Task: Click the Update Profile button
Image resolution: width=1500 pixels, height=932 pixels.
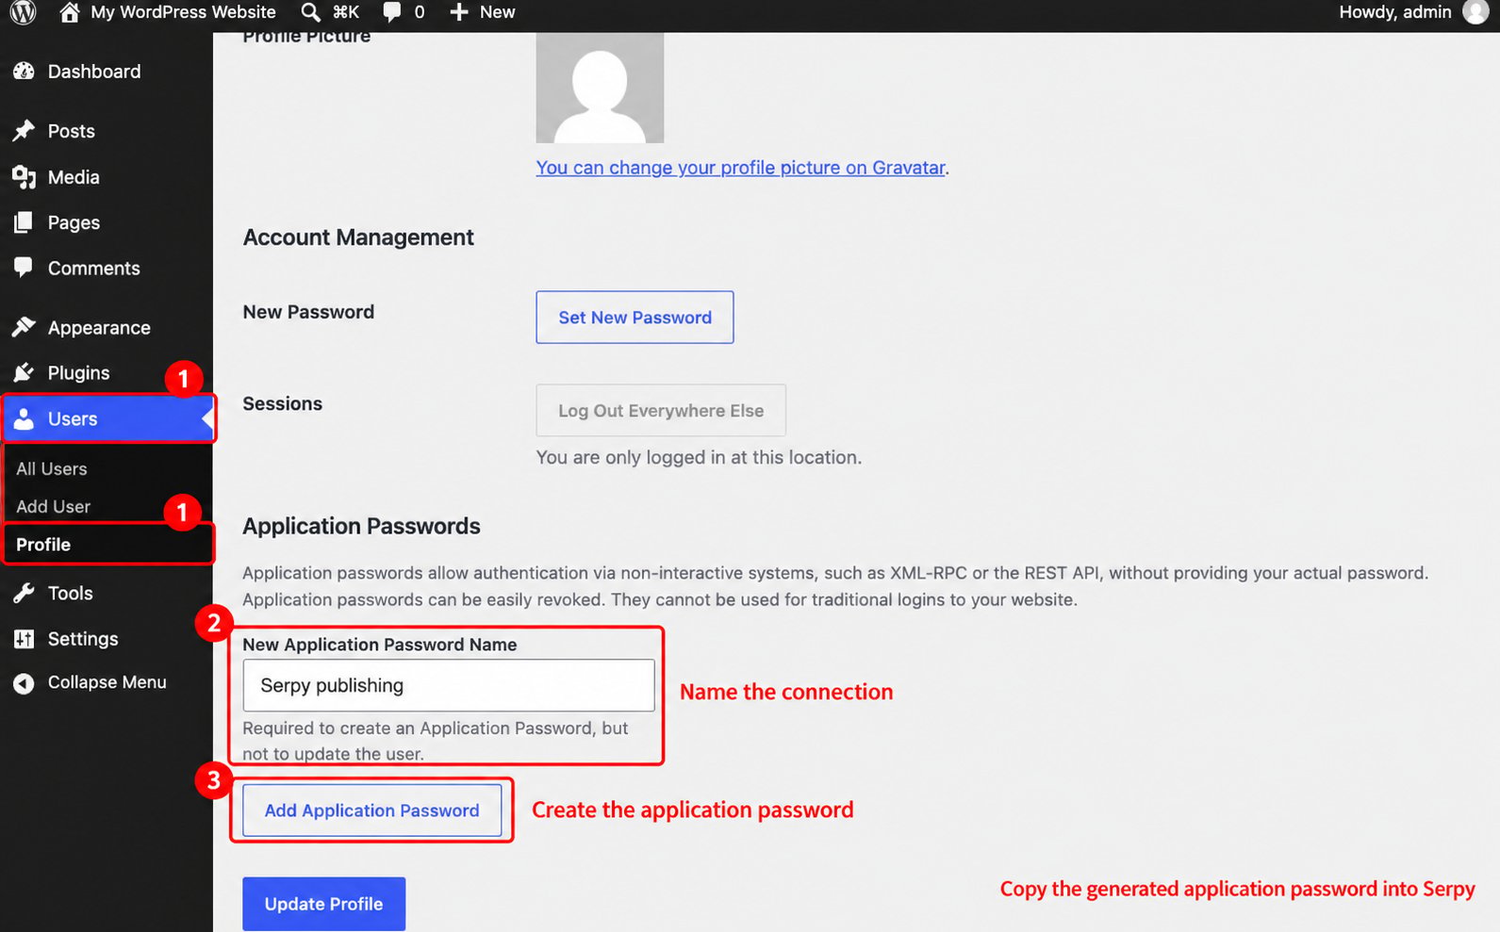Action: tap(323, 904)
